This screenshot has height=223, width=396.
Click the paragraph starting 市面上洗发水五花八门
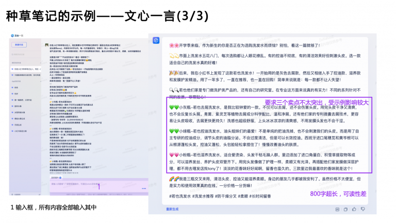(x=265, y=59)
